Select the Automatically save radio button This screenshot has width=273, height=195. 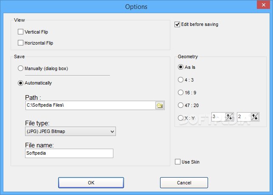click(20, 83)
